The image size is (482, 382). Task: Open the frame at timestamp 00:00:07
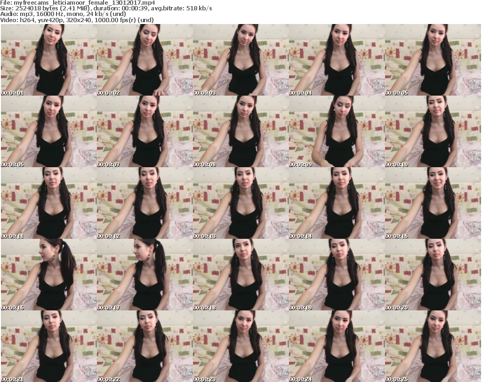click(145, 131)
